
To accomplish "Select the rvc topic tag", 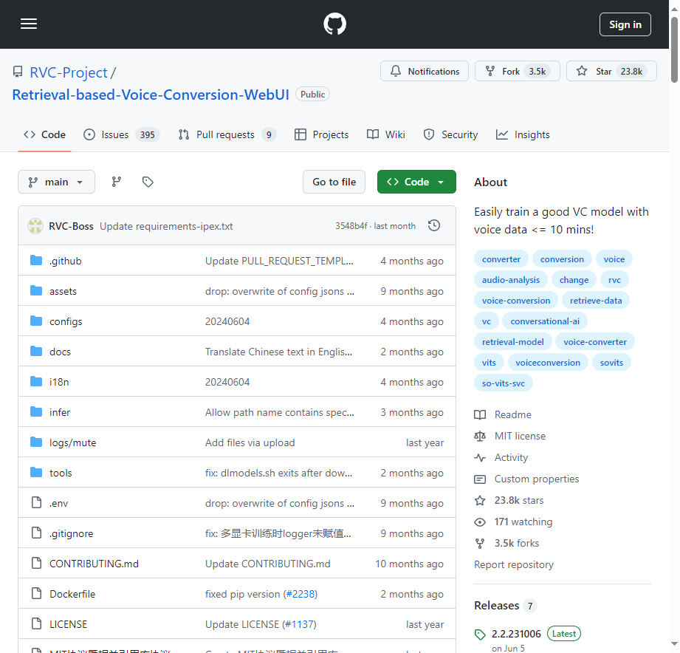I will coord(614,280).
